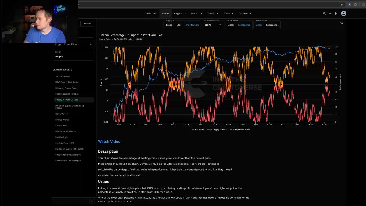
Task: Open Supply Flow To Exchanges chart
Action: click(68, 161)
